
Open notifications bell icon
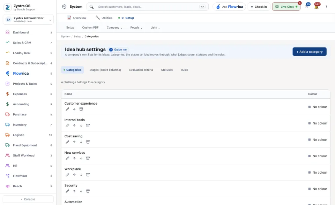pyautogui.click(x=317, y=7)
